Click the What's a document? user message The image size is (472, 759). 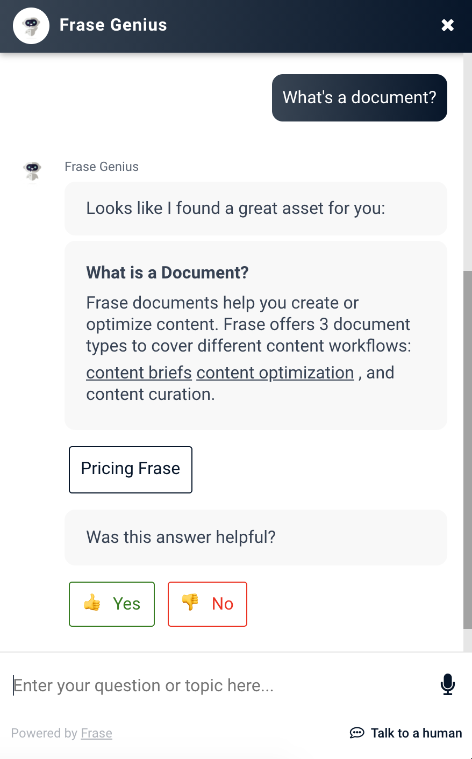[x=360, y=98]
